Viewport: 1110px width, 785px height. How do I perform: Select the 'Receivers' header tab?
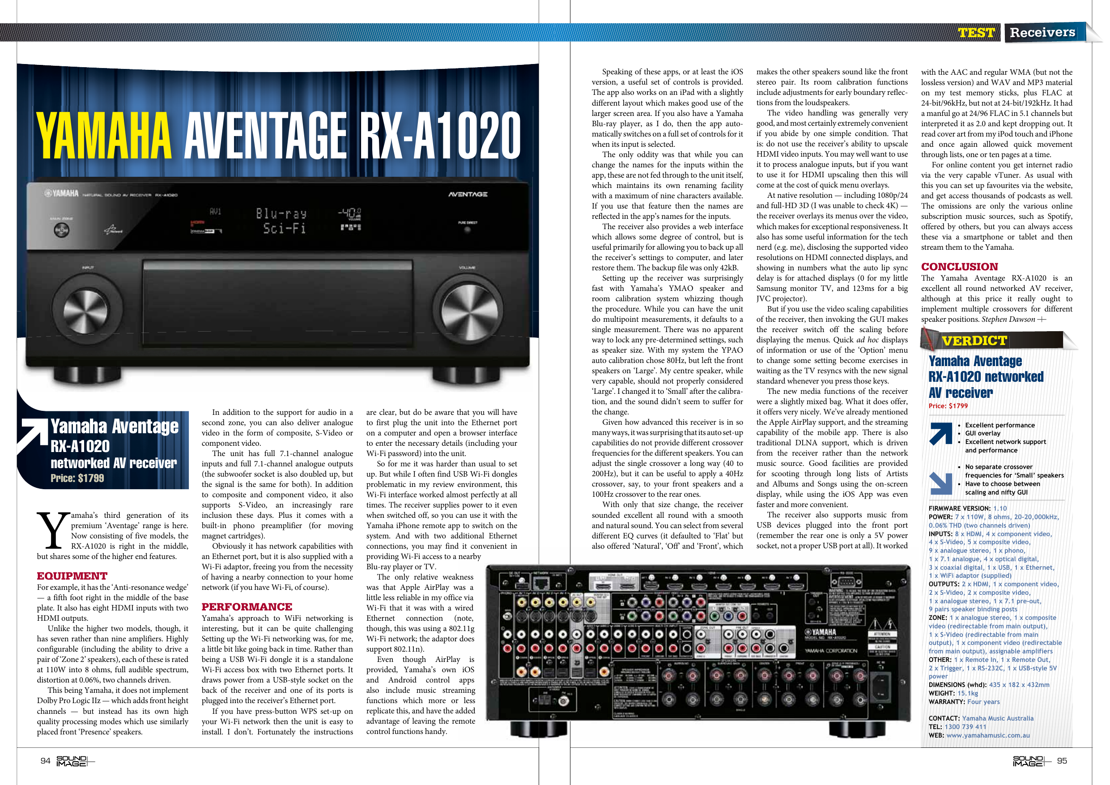1042,32
